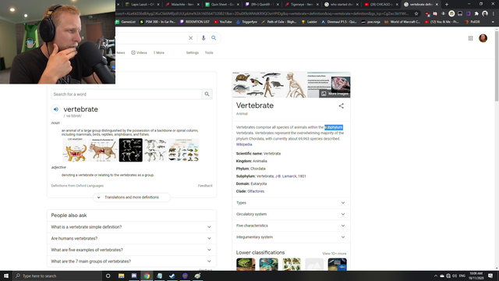This screenshot has height=281, width=499.
Task: Open the GamesList bookmark
Action: coord(126,22)
